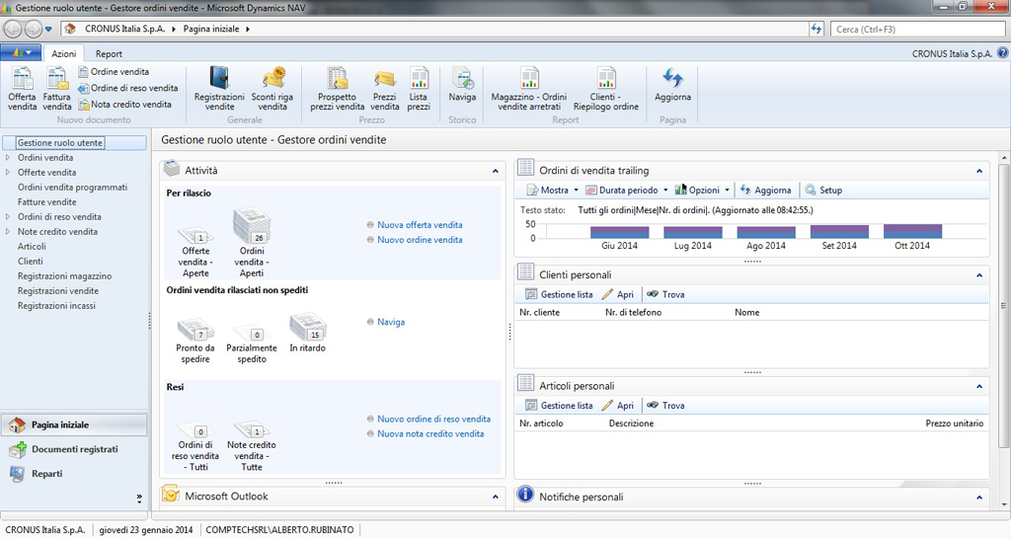The width and height of the screenshot is (1011, 539).
Task: Select the Azioni ribbon tab
Action: (64, 54)
